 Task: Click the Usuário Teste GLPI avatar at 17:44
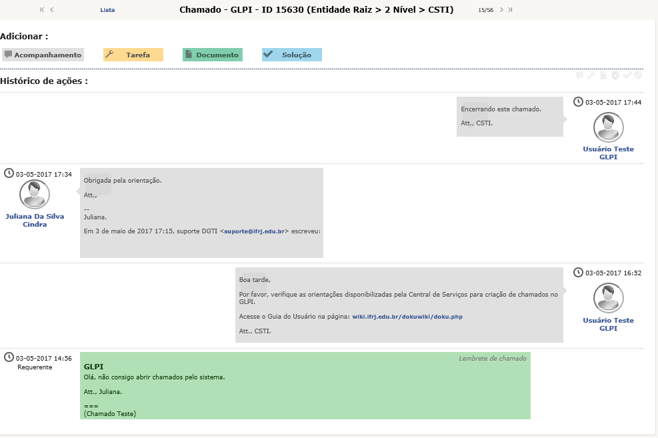pyautogui.click(x=608, y=127)
